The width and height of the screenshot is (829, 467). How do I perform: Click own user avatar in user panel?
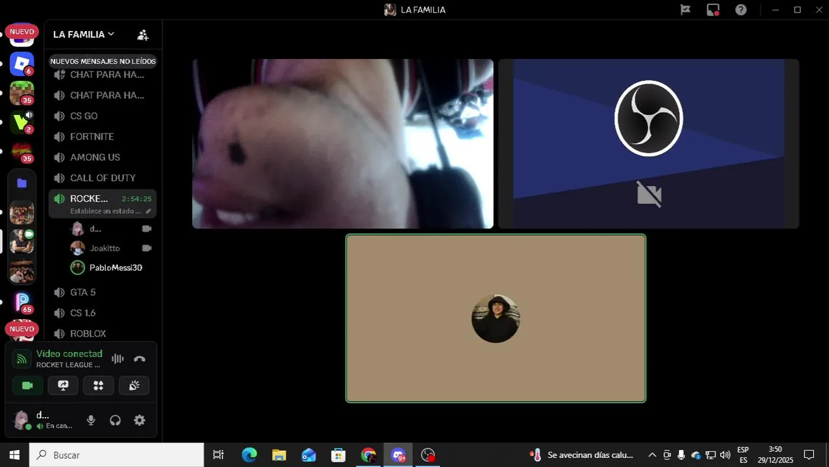(x=22, y=420)
